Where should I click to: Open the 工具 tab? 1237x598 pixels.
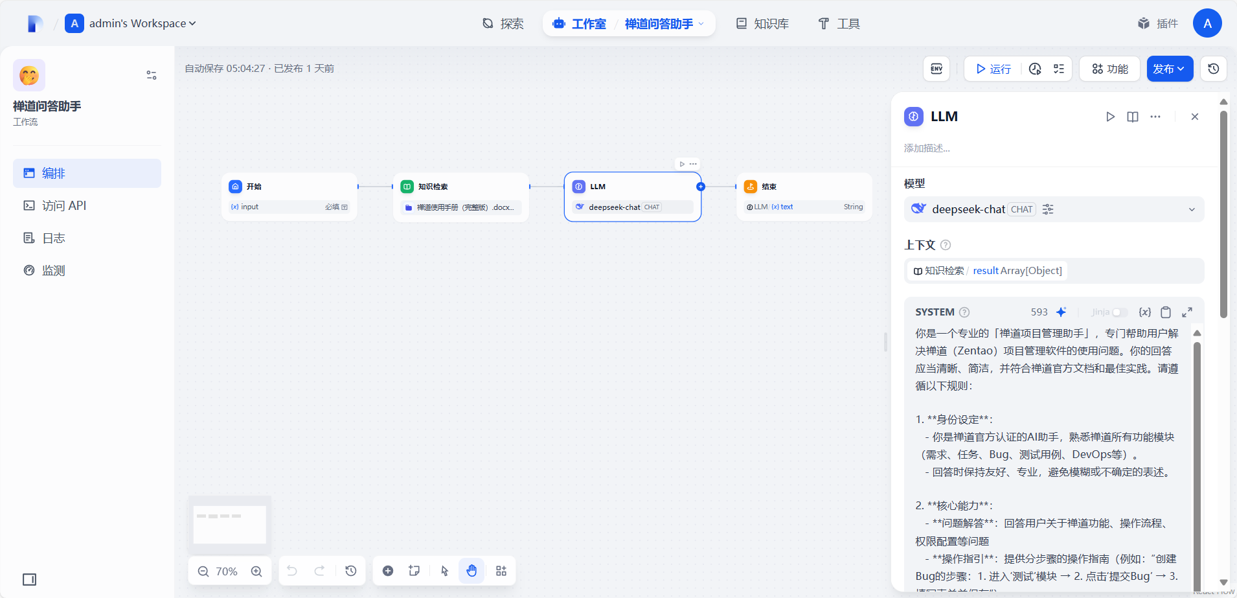click(x=839, y=24)
